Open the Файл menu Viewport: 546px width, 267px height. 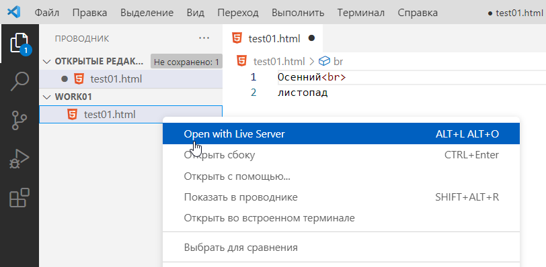point(47,13)
